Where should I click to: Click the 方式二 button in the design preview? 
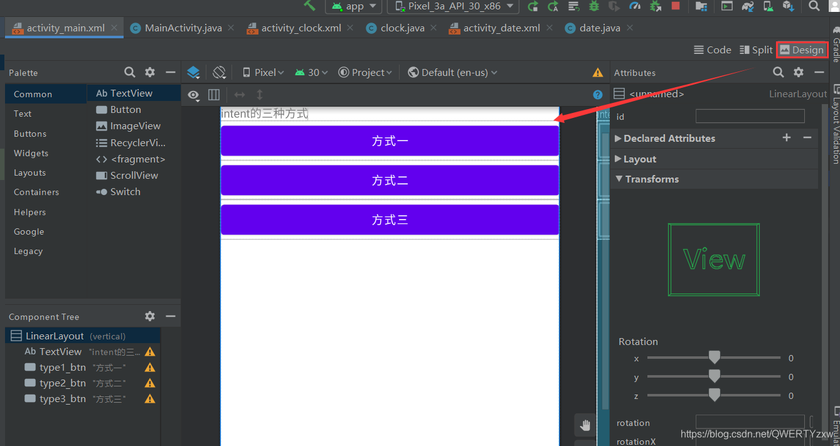tap(390, 181)
